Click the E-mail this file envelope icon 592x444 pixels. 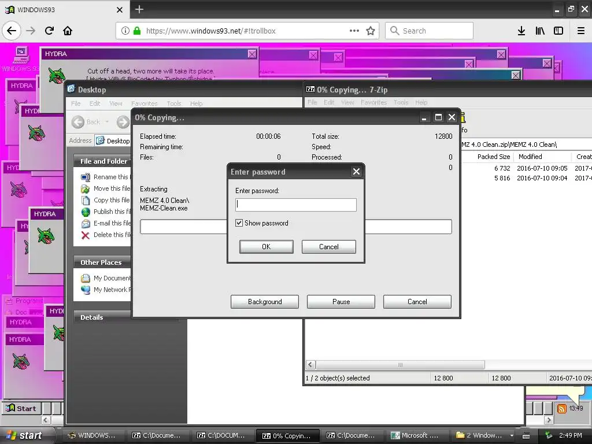coord(86,224)
